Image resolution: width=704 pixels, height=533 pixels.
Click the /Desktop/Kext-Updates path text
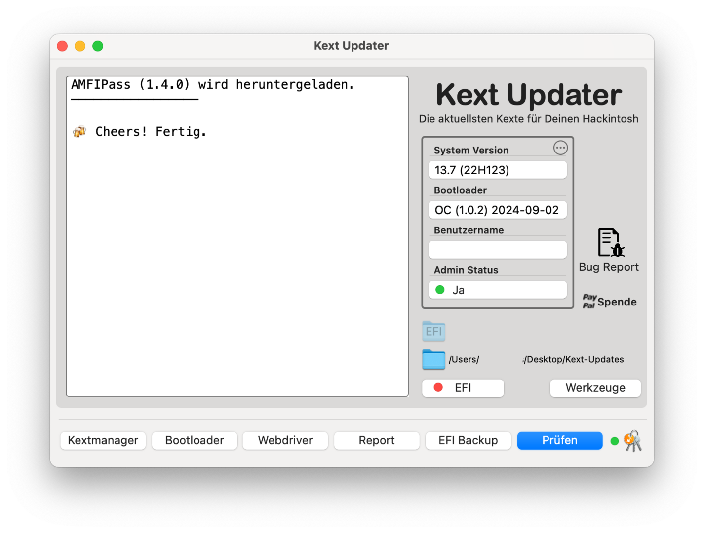(x=574, y=359)
